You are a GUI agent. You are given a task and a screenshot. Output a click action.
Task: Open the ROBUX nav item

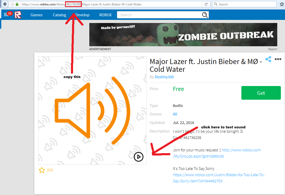click(105, 15)
